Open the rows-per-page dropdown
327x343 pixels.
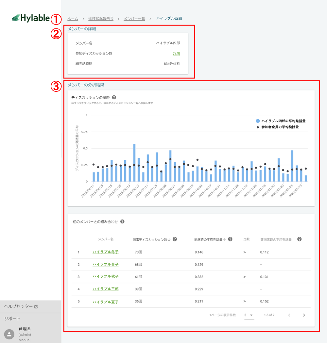point(249,315)
